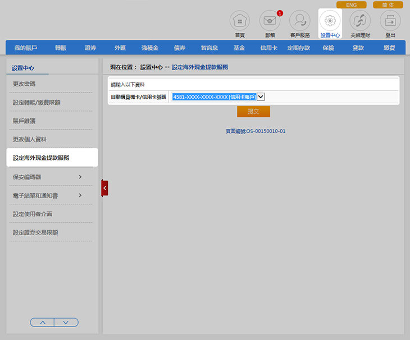Open the 我的賬戶 menu tab
410x340 pixels.
[x=26, y=48]
